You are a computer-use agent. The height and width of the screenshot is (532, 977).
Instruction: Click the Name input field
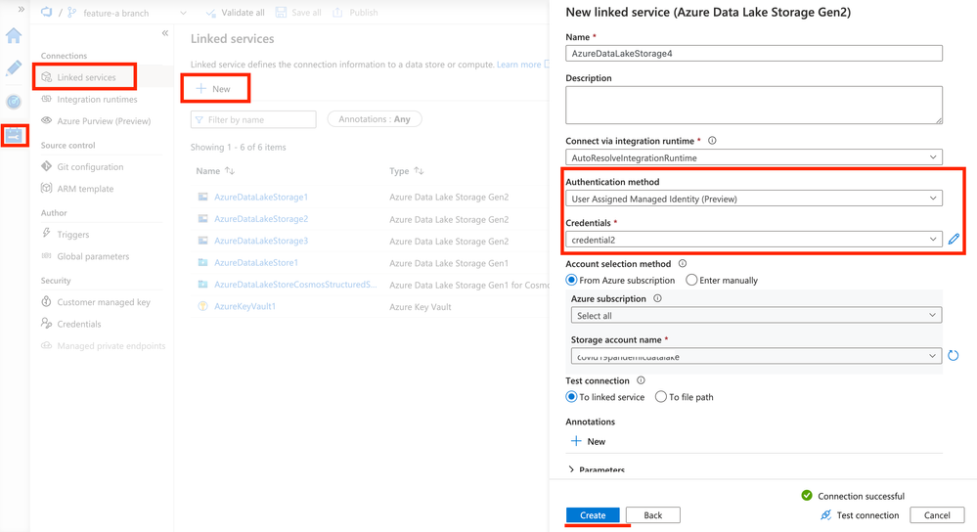tap(754, 53)
